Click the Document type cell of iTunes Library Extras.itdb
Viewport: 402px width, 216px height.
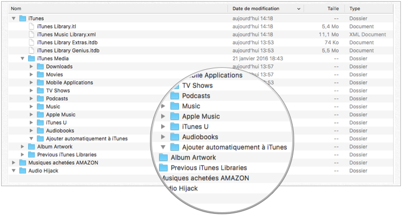pos(361,42)
